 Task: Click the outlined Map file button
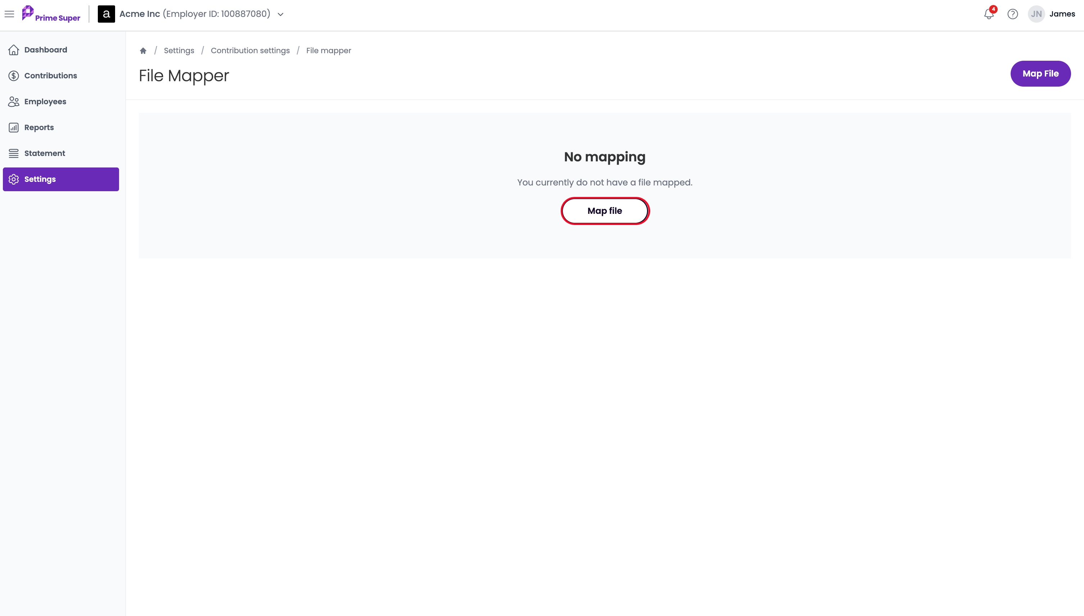(605, 211)
